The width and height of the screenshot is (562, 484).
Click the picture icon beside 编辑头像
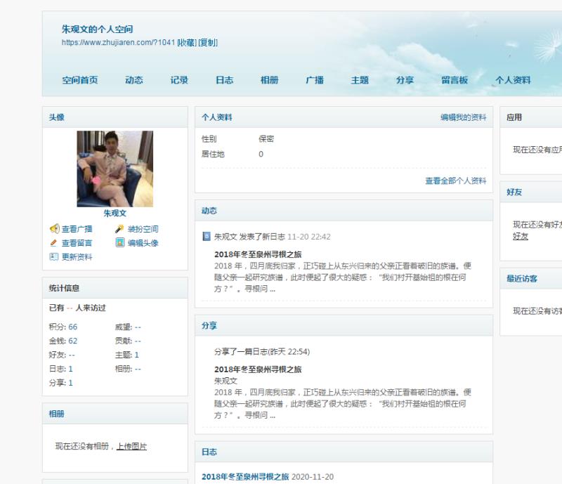pos(119,243)
